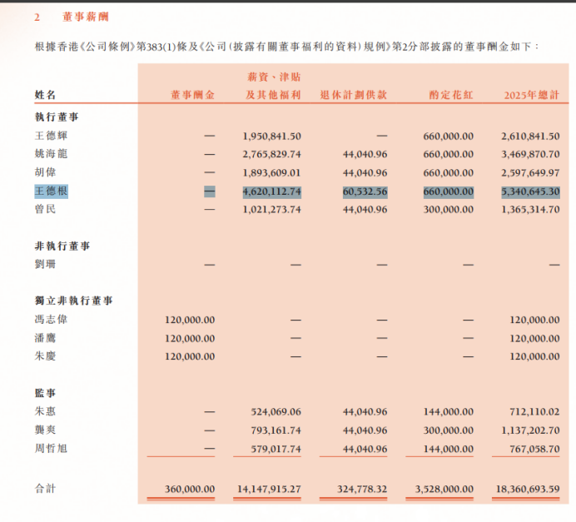Image resolution: width=576 pixels, height=522 pixels.
Task: Select the name 王德輝
Action: pyautogui.click(x=51, y=136)
